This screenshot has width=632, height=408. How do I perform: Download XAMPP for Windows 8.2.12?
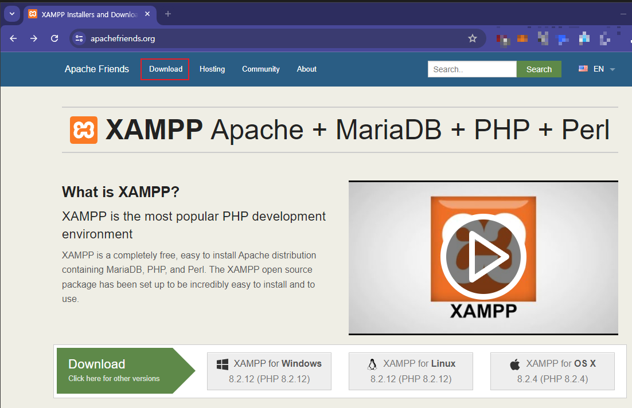click(x=269, y=371)
